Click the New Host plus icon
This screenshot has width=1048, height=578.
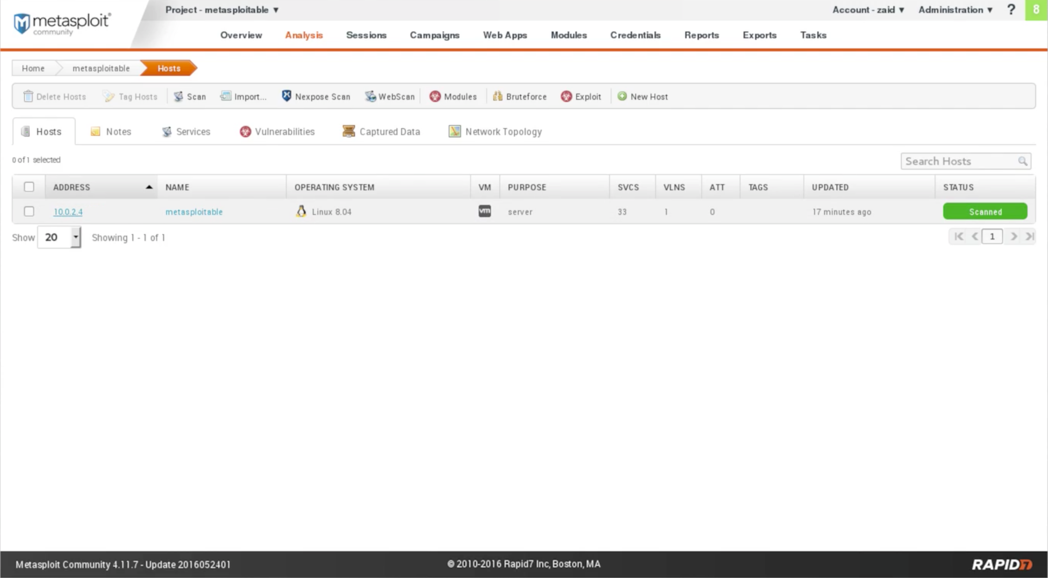[x=622, y=96]
